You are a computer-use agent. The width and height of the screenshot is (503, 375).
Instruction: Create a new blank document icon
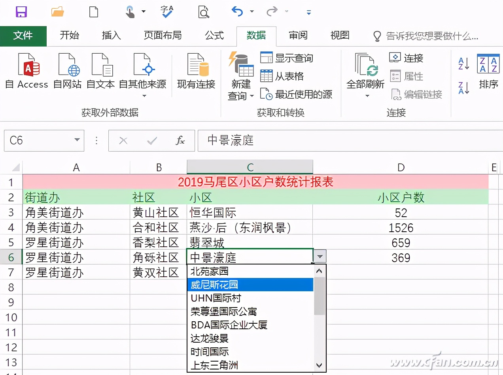[x=94, y=11]
